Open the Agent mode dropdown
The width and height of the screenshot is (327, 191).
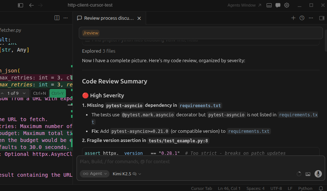(x=95, y=174)
